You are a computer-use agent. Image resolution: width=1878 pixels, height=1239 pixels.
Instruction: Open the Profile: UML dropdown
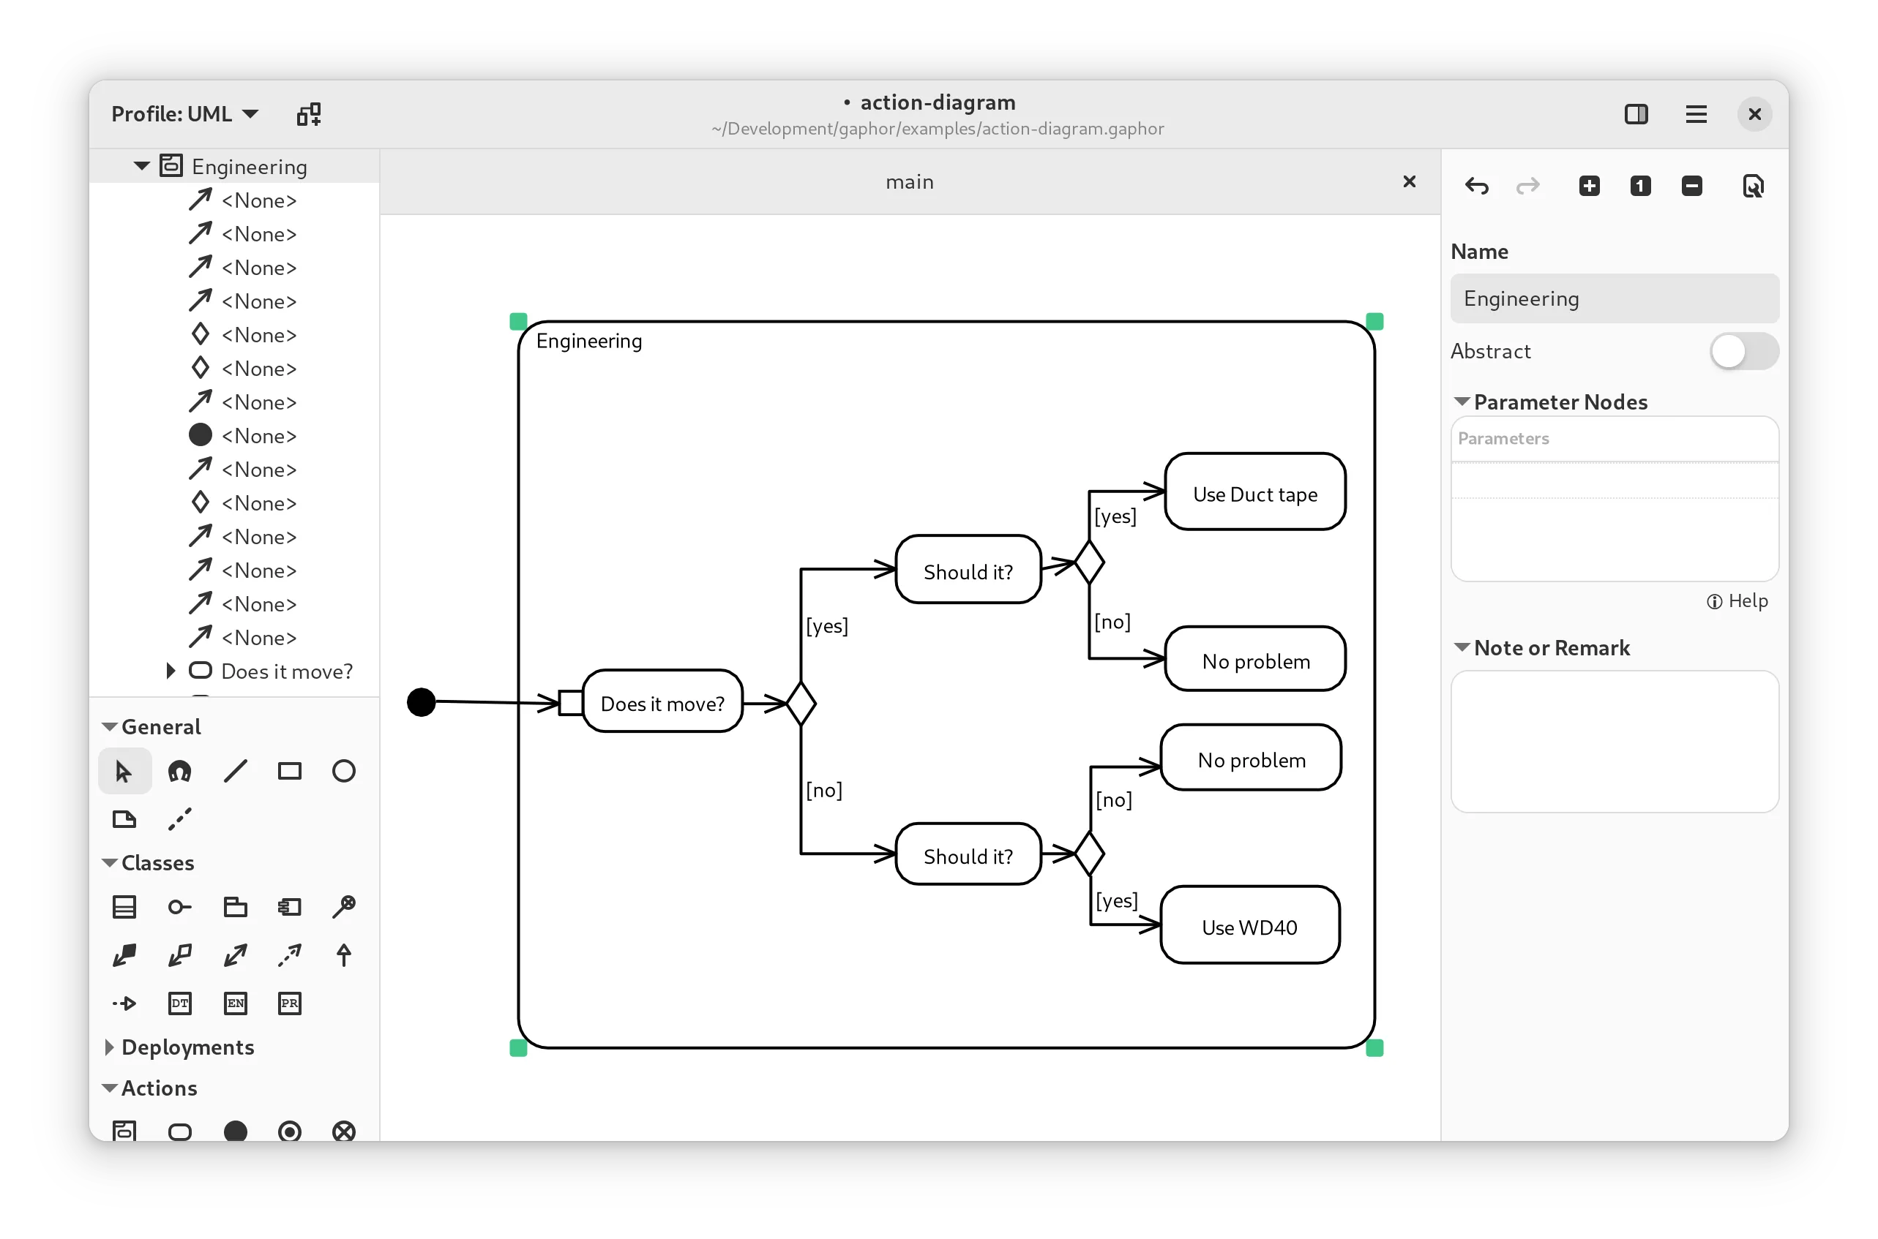click(x=185, y=115)
